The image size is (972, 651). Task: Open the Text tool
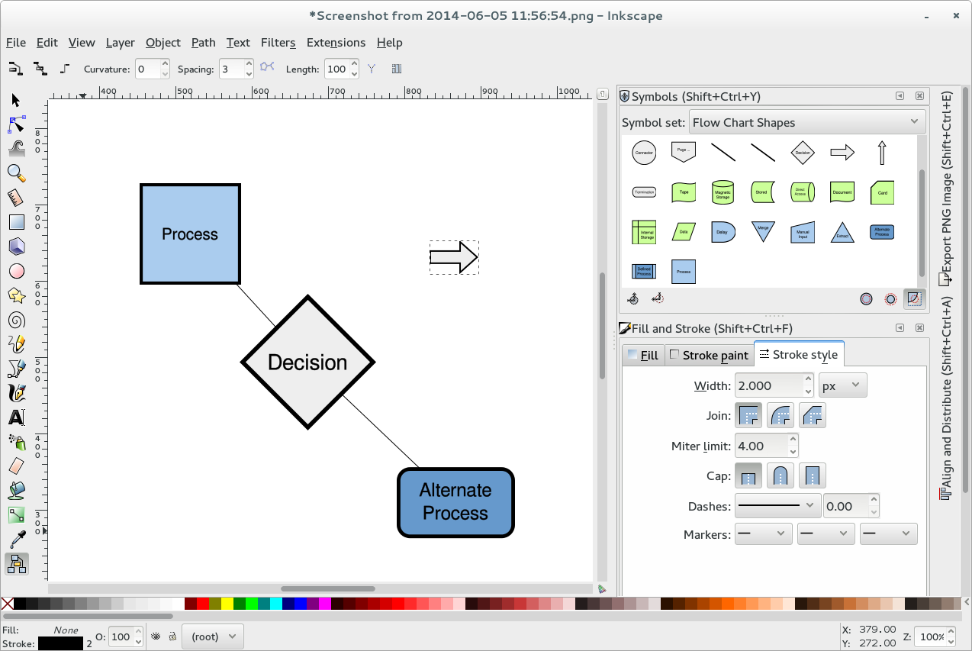pyautogui.click(x=16, y=417)
